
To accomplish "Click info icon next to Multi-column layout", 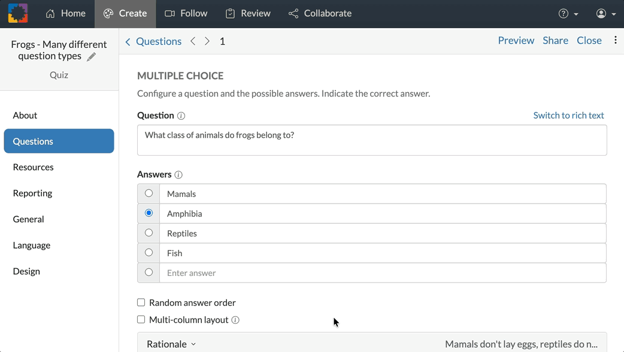I will (235, 320).
